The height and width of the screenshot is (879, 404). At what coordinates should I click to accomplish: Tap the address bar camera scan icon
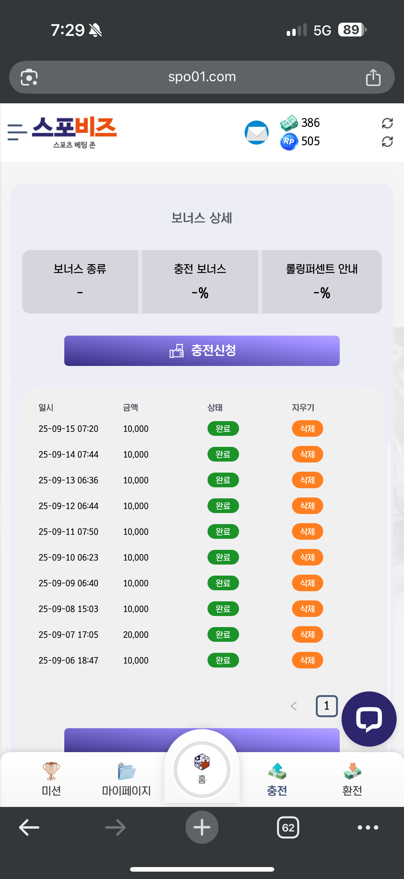coord(29,78)
